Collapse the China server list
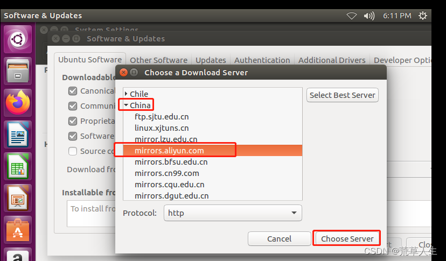The width and height of the screenshot is (446, 261). (126, 105)
